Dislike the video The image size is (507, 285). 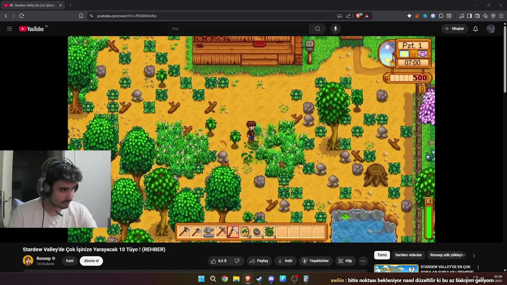point(237,261)
